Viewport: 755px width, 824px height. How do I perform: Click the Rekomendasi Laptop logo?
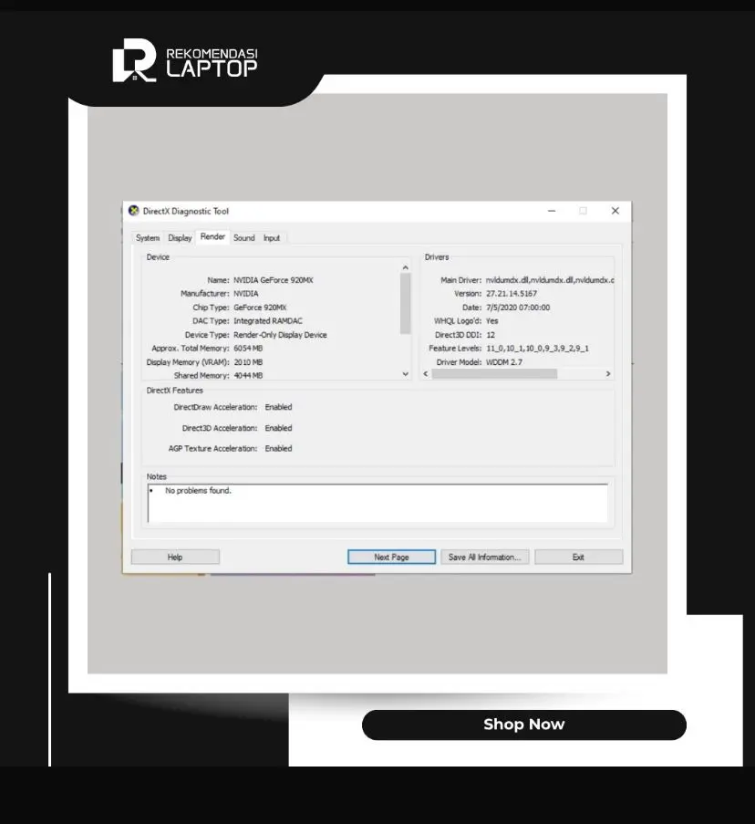tap(185, 62)
